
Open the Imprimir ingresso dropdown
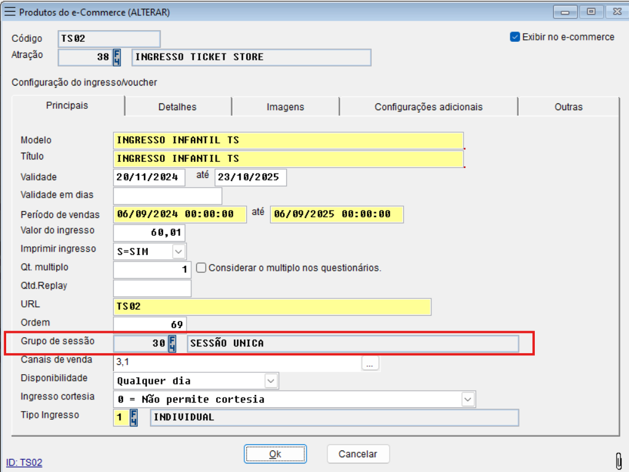pos(178,252)
